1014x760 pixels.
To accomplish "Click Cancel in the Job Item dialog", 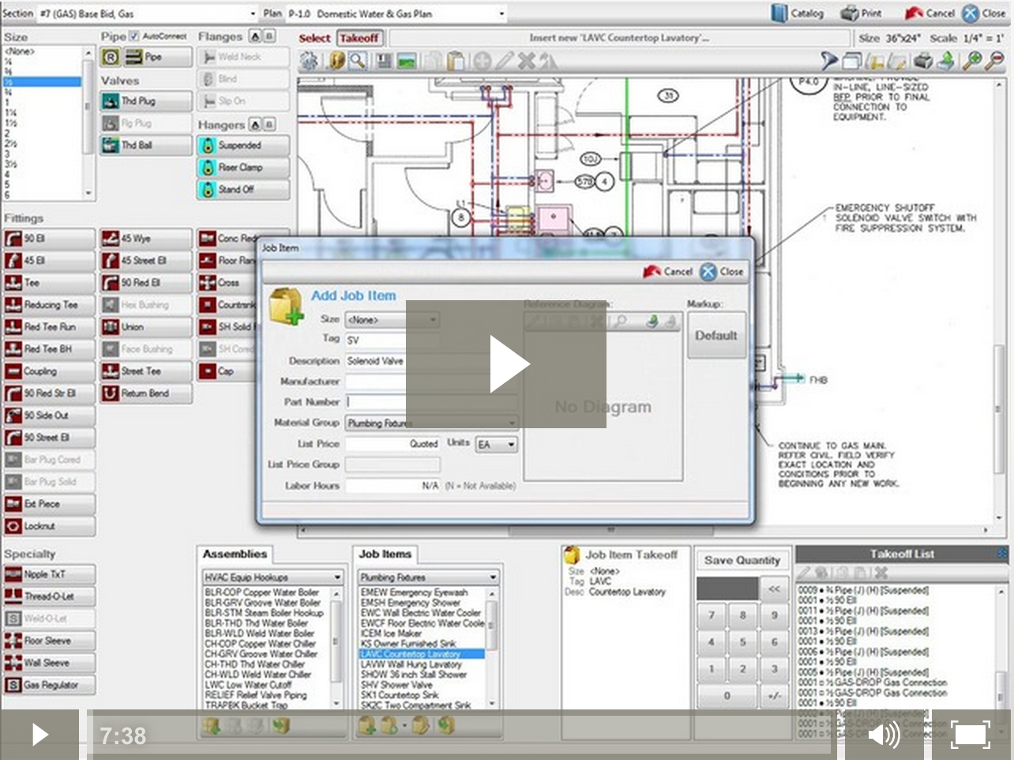I will [667, 272].
